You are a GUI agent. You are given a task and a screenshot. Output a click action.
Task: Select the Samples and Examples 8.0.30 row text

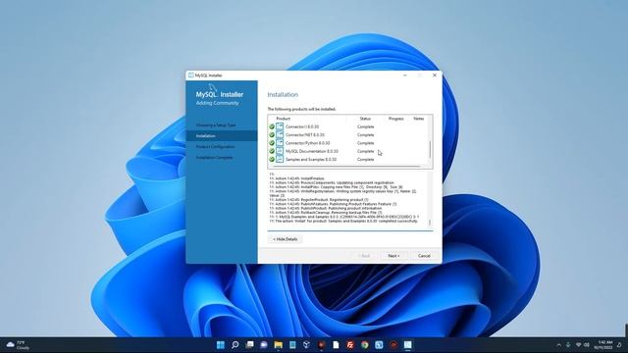[x=311, y=159]
